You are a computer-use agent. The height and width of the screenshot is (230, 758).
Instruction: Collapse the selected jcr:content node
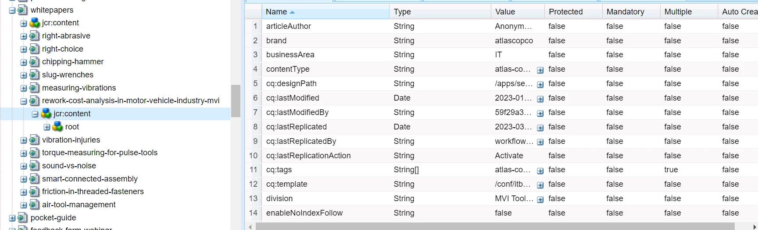pos(35,114)
